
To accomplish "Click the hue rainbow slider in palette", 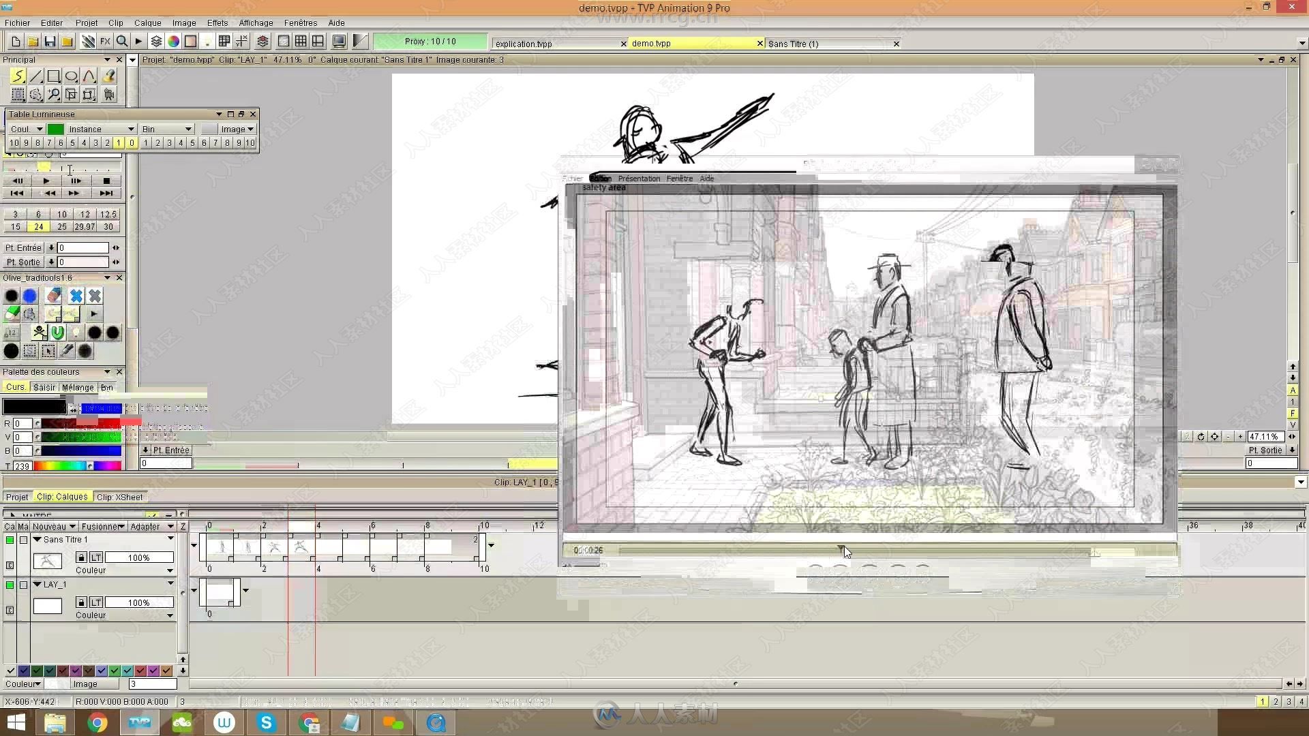I will [78, 465].
